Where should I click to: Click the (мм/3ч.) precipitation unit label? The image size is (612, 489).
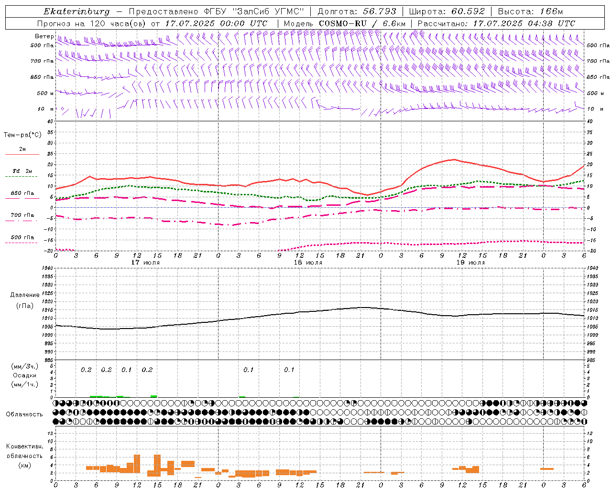coord(25,366)
